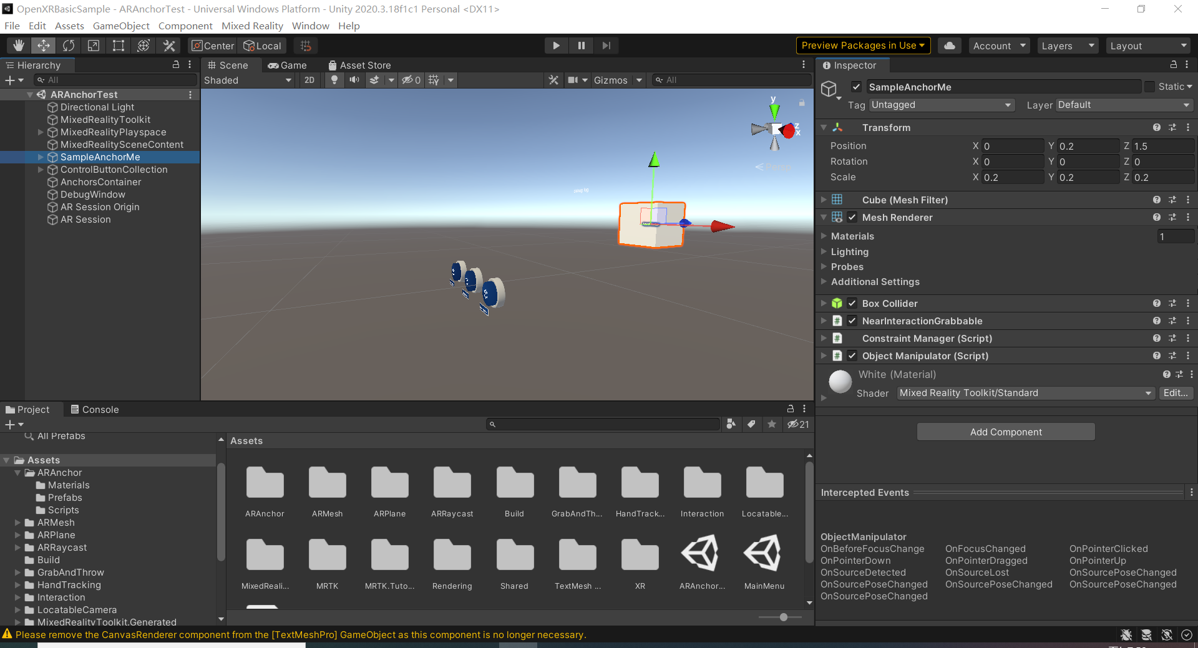This screenshot has height=648, width=1198.
Task: Open Preview Packages in Use dropdown
Action: (x=863, y=46)
